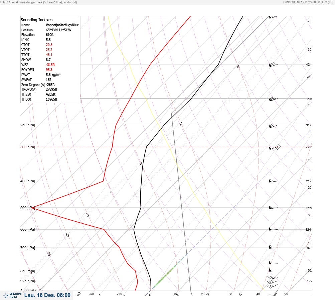Click the CTOT value '20.8'
The height and width of the screenshot is (300, 335).
point(49,45)
